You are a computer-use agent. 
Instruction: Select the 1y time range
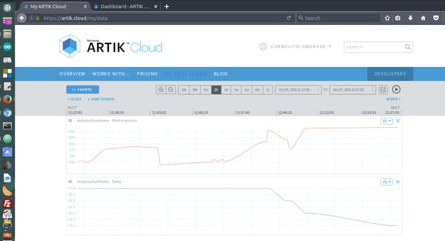click(x=268, y=90)
